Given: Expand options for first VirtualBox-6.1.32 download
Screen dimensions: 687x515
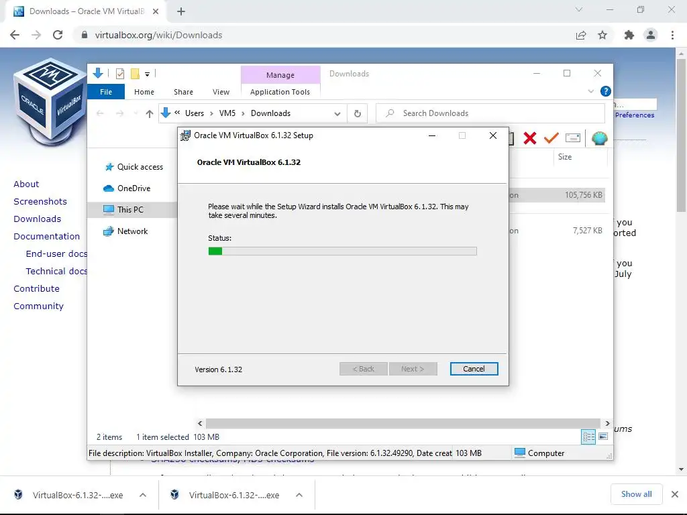Looking at the screenshot, I should (x=143, y=495).
